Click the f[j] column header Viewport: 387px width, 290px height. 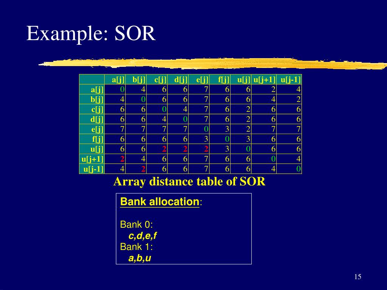coord(220,79)
